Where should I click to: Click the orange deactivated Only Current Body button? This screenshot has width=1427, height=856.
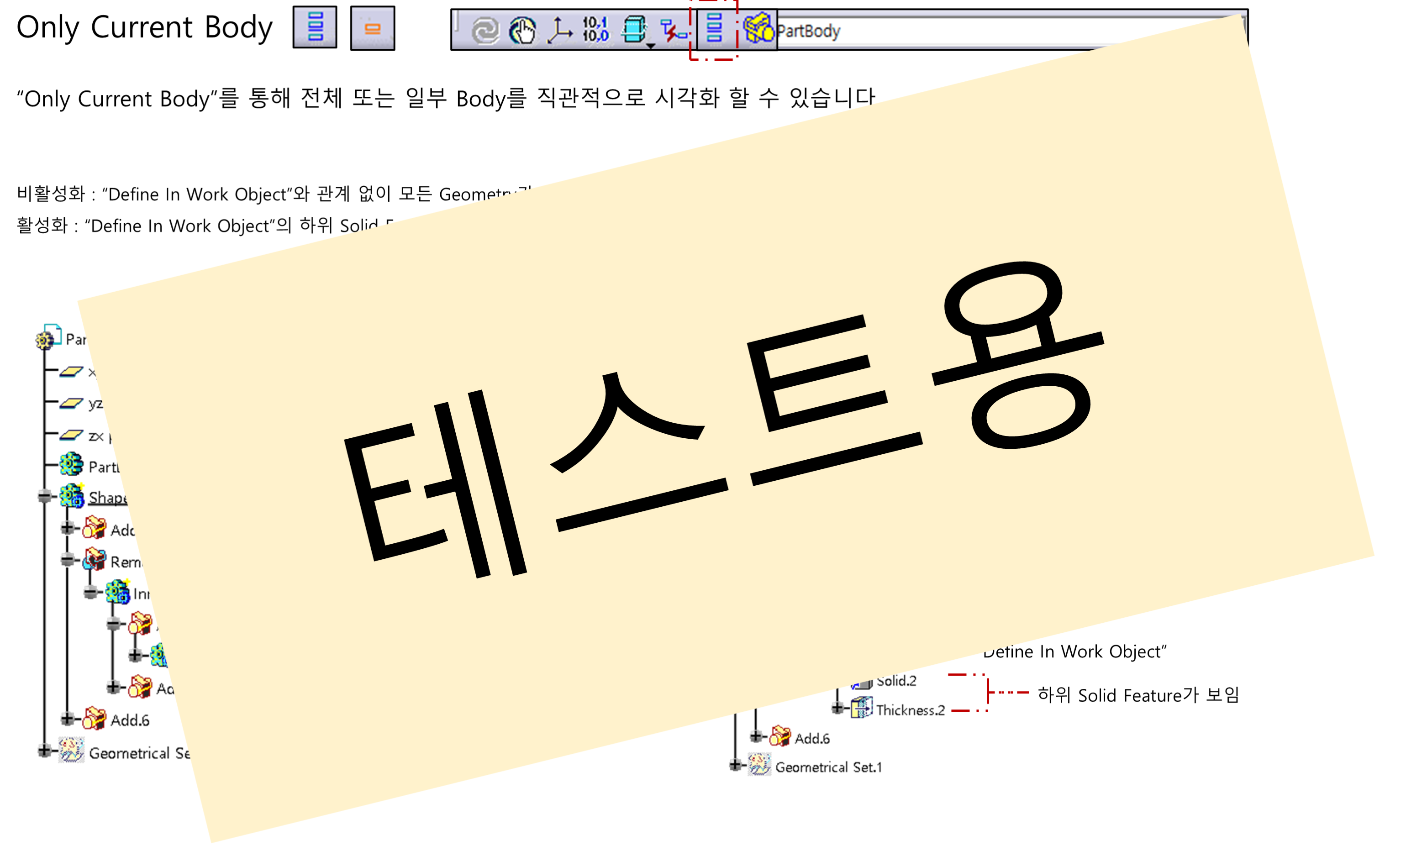[372, 28]
